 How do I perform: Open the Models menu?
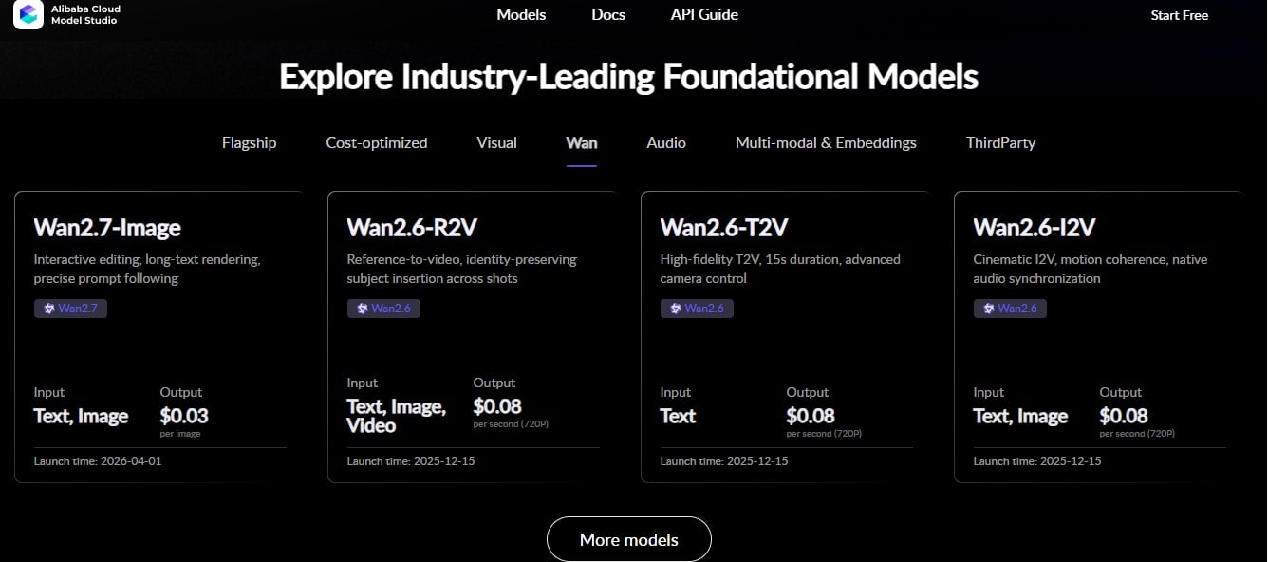521,14
